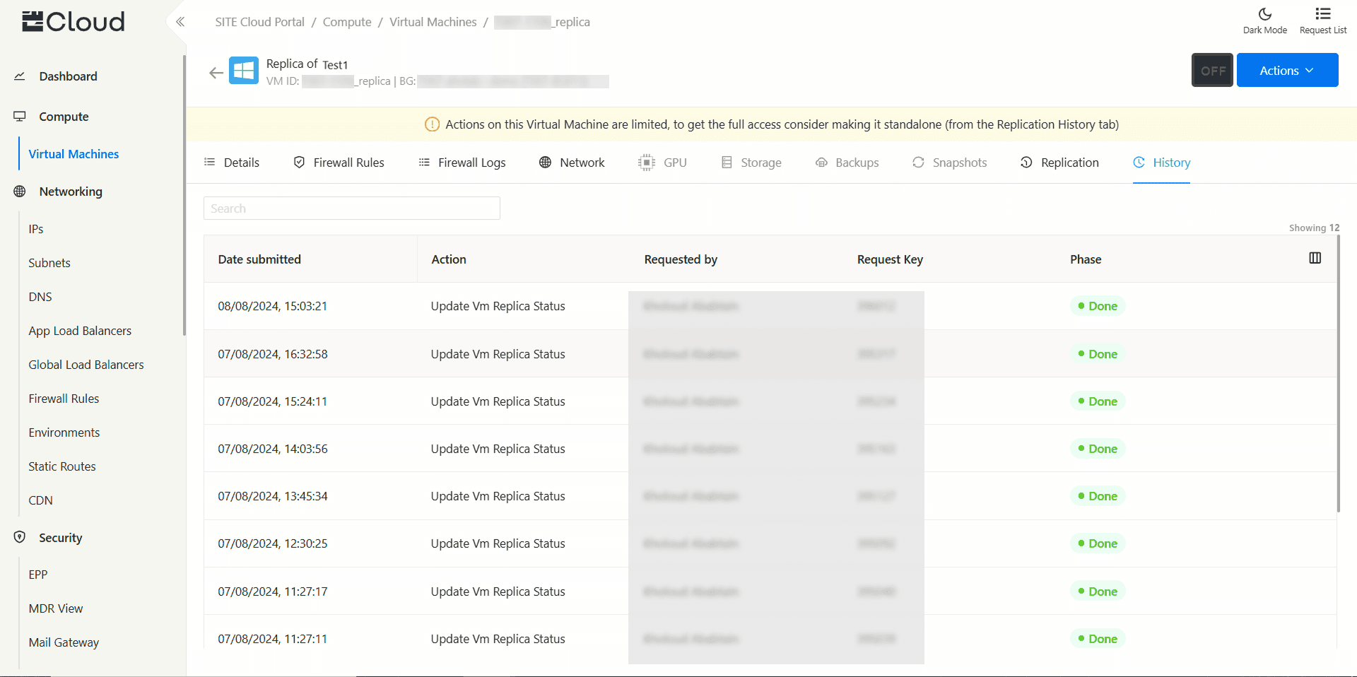Switch to the Replication tab

[x=1059, y=163]
